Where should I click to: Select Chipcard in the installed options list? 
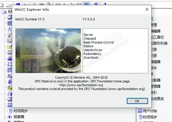pos(90,39)
